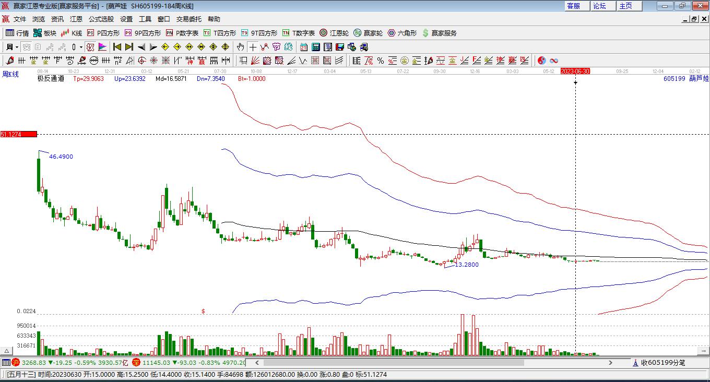Jump to first bar with skip-back arrow
710x382 pixels.
tap(117, 47)
